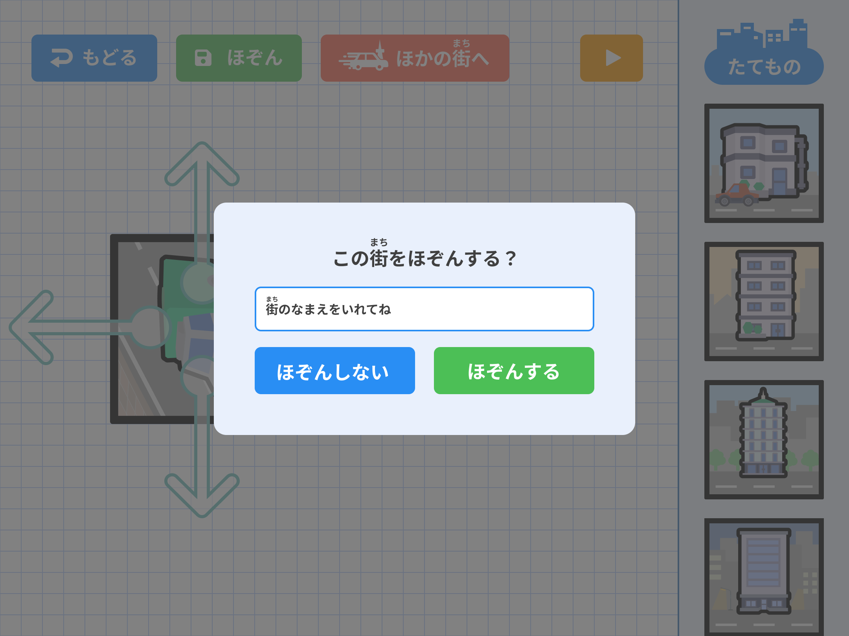Click the top round handle on the tile
Image resolution: width=849 pixels, height=636 pixels.
201,283
